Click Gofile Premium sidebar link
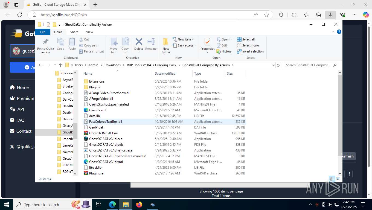This screenshot has height=210, width=372. point(22,98)
